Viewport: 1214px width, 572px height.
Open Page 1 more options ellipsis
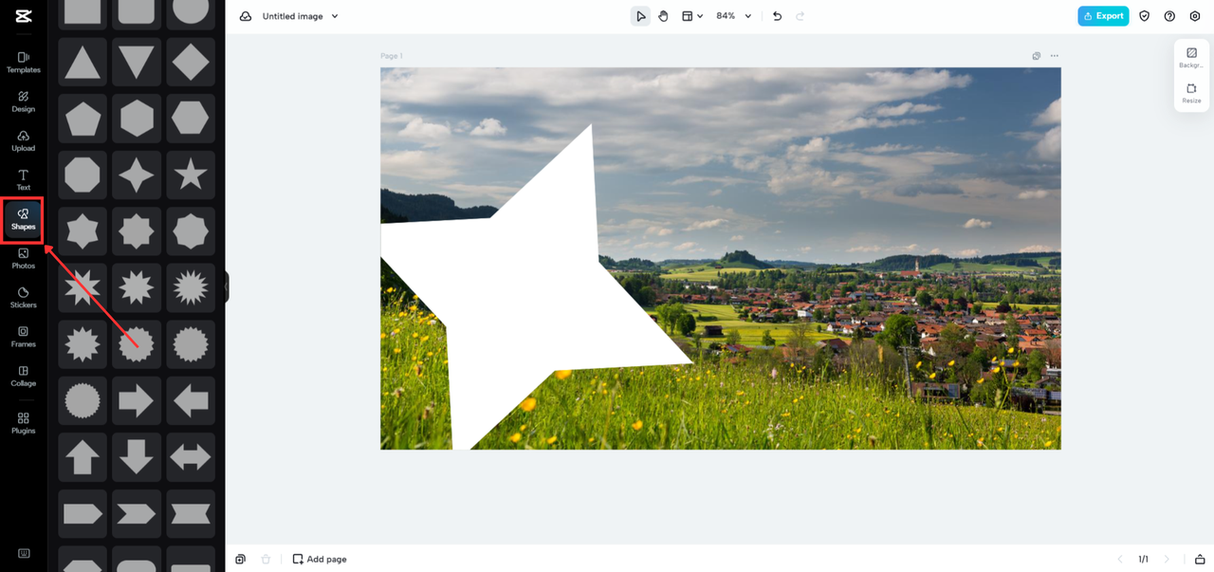coord(1054,56)
